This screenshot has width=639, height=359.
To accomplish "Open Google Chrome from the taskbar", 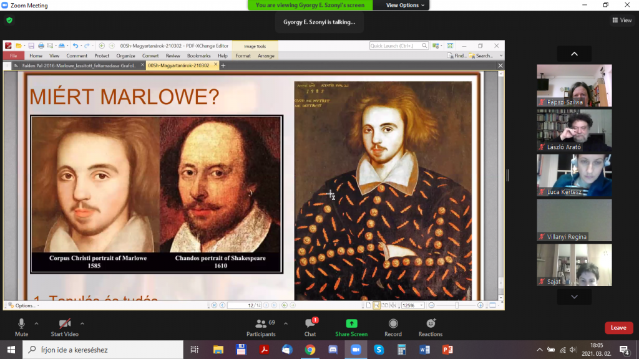I will click(x=310, y=350).
